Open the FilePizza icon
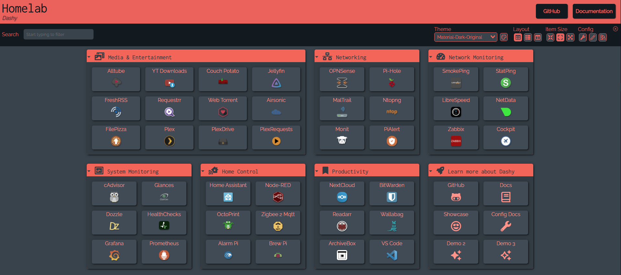The height and width of the screenshot is (275, 621). [116, 141]
